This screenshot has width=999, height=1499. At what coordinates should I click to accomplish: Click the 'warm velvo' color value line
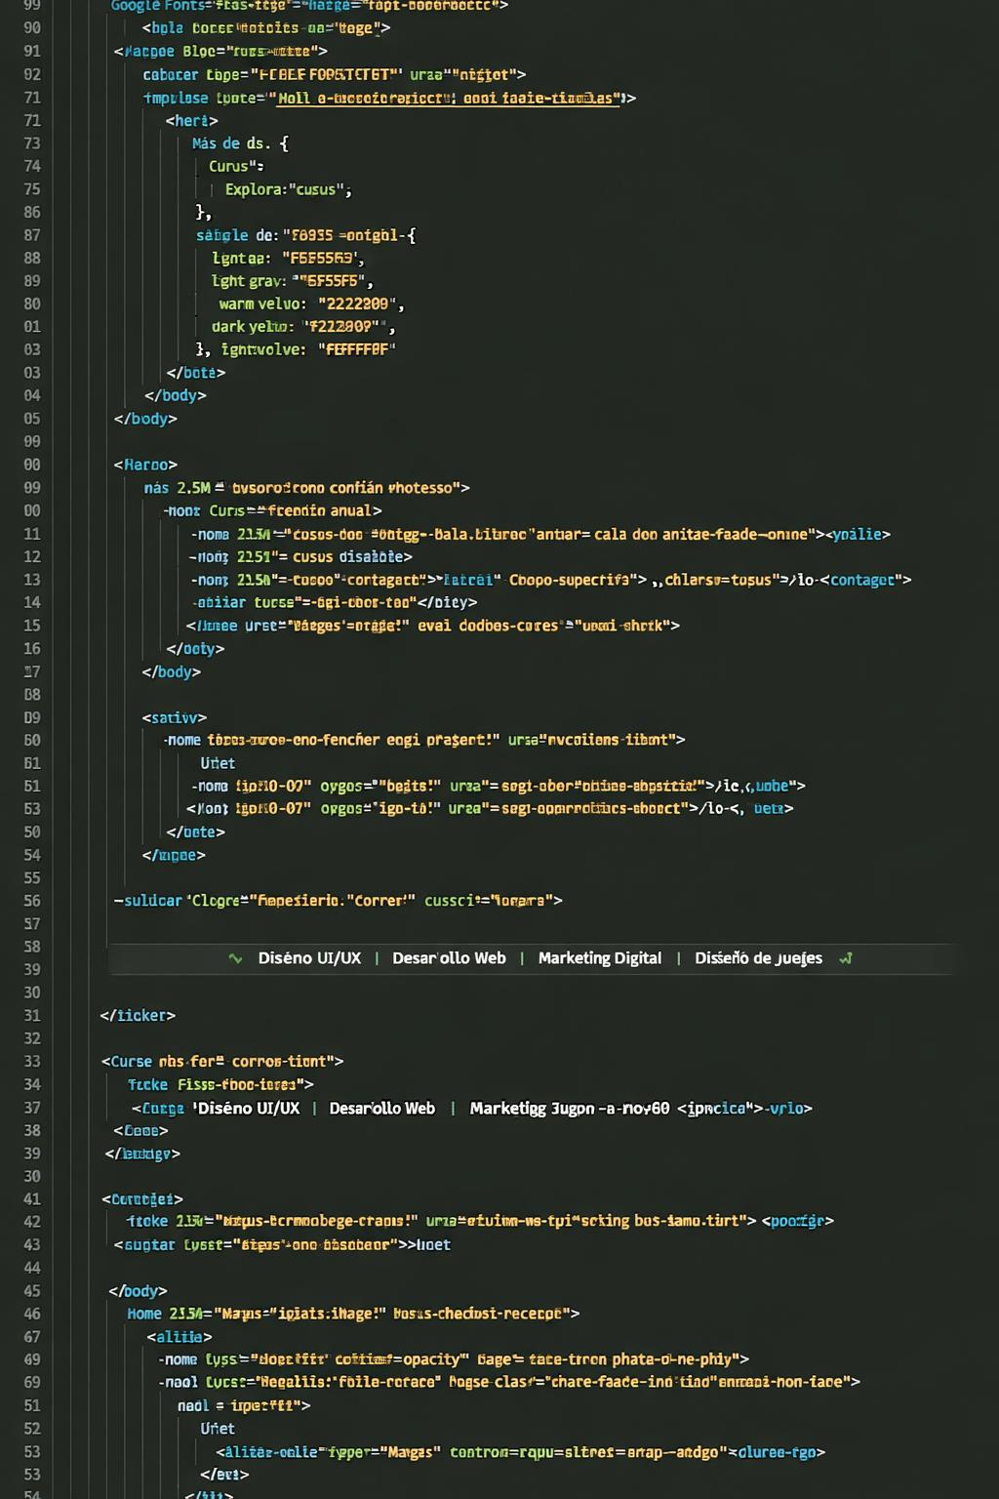coord(311,304)
